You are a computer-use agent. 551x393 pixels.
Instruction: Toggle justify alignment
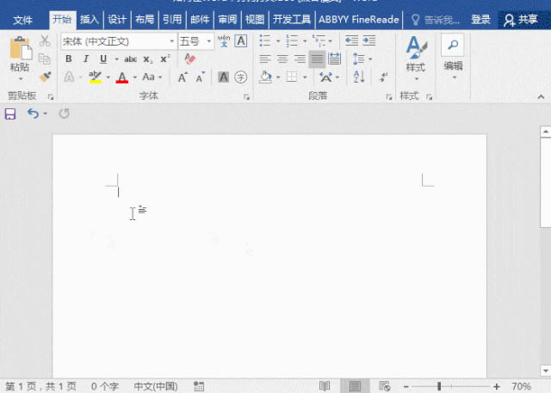[x=317, y=59]
